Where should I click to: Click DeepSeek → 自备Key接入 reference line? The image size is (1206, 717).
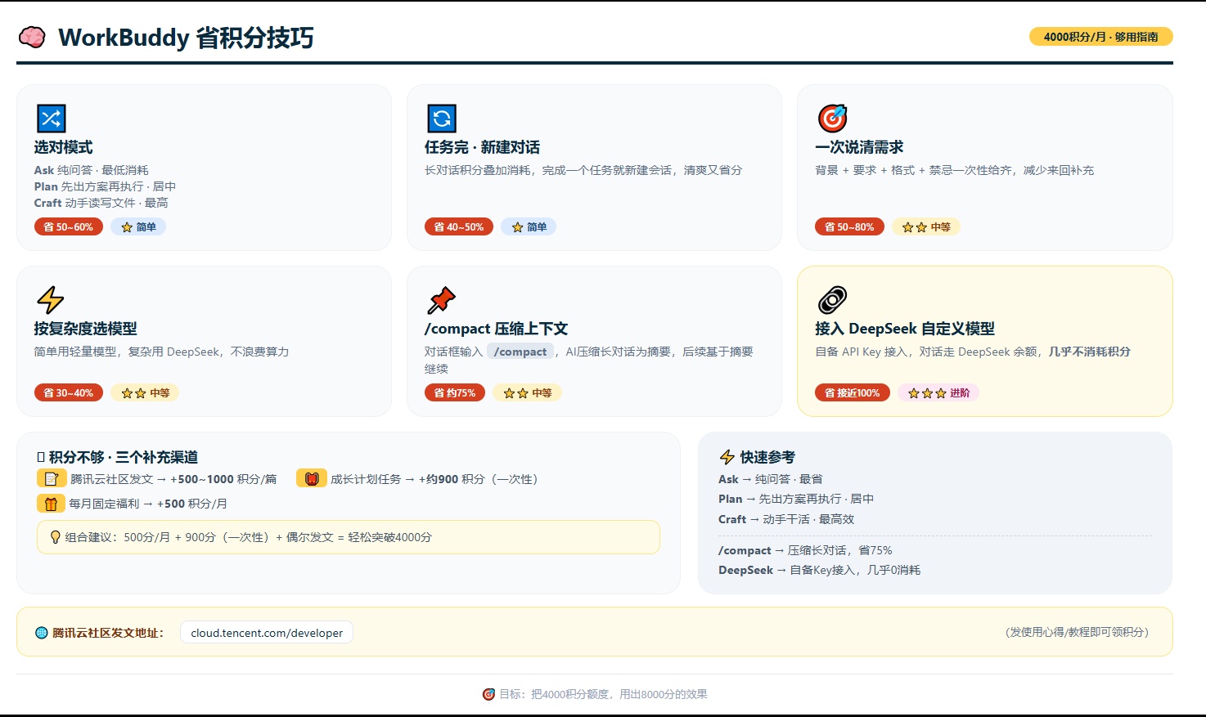click(819, 570)
